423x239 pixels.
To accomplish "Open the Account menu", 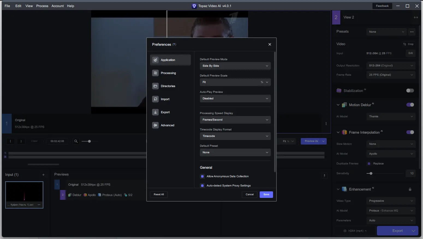I will tap(58, 6).
